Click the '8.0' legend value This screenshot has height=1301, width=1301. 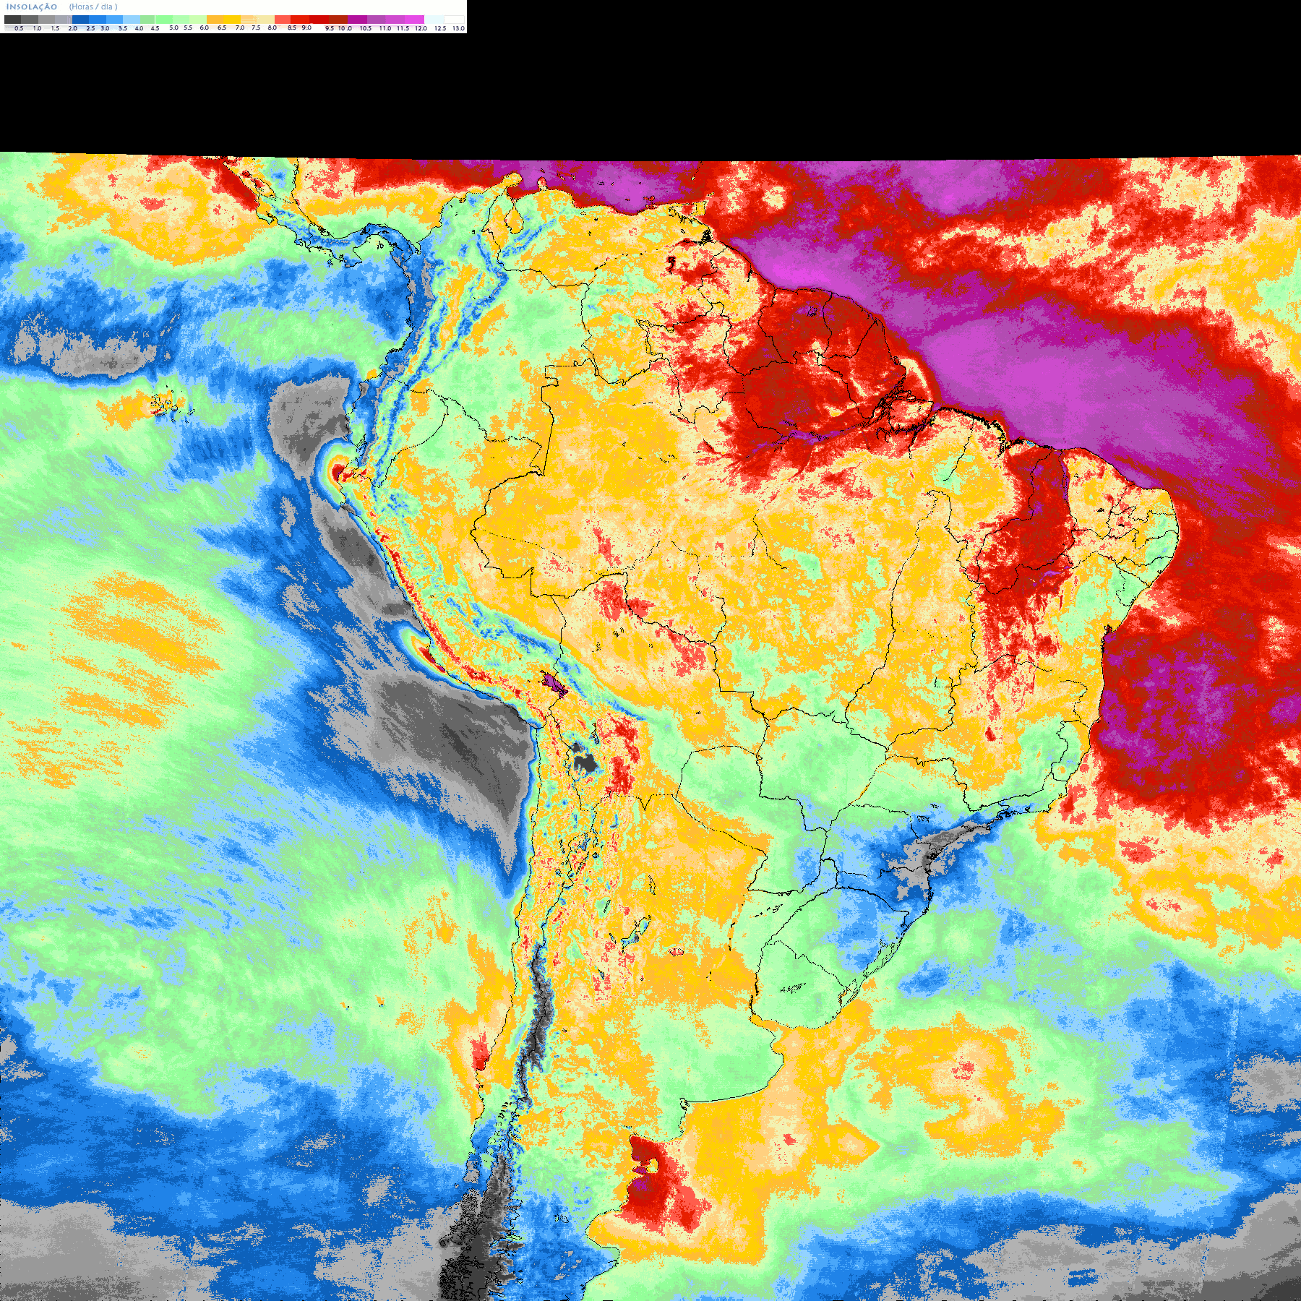(272, 28)
